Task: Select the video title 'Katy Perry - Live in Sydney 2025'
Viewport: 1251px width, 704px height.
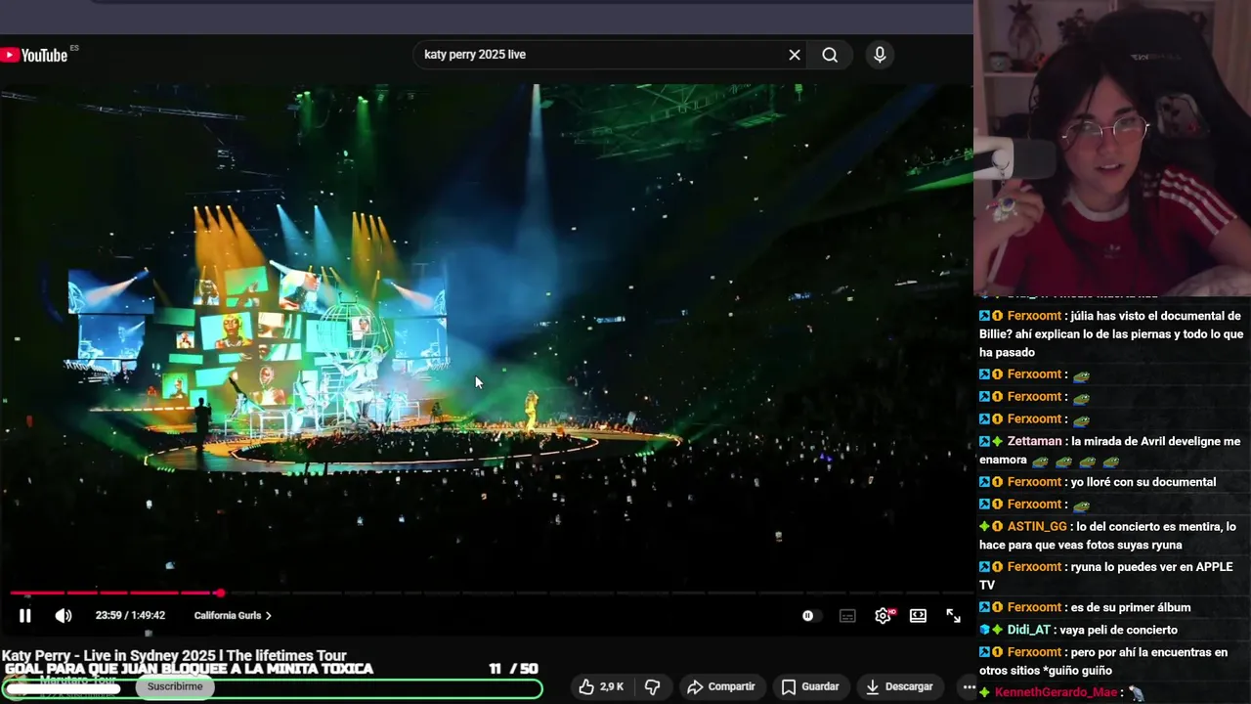Action: (x=174, y=655)
